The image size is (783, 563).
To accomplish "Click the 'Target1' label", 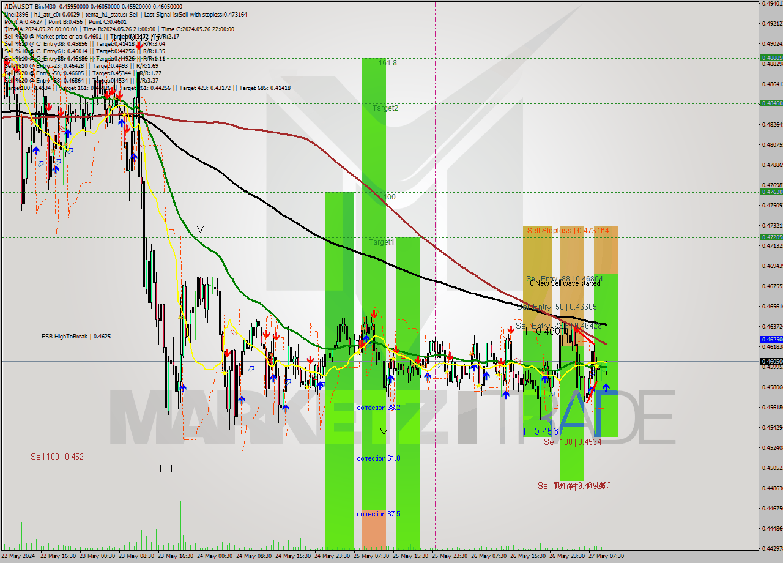I will click(382, 242).
